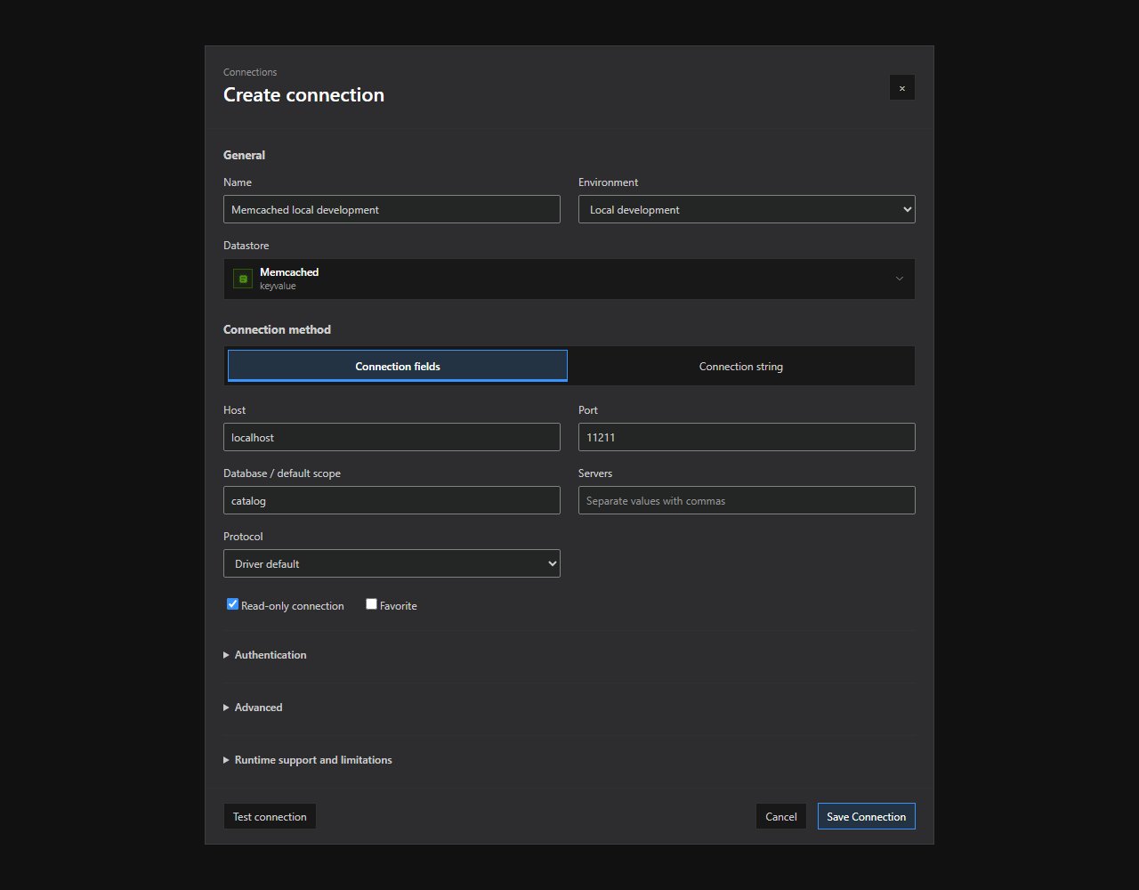Expand Runtime support and limitations
This screenshot has height=890, width=1139.
[308, 760]
